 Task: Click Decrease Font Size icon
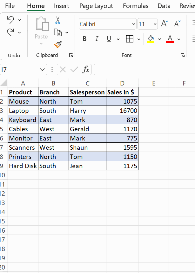click(178, 23)
